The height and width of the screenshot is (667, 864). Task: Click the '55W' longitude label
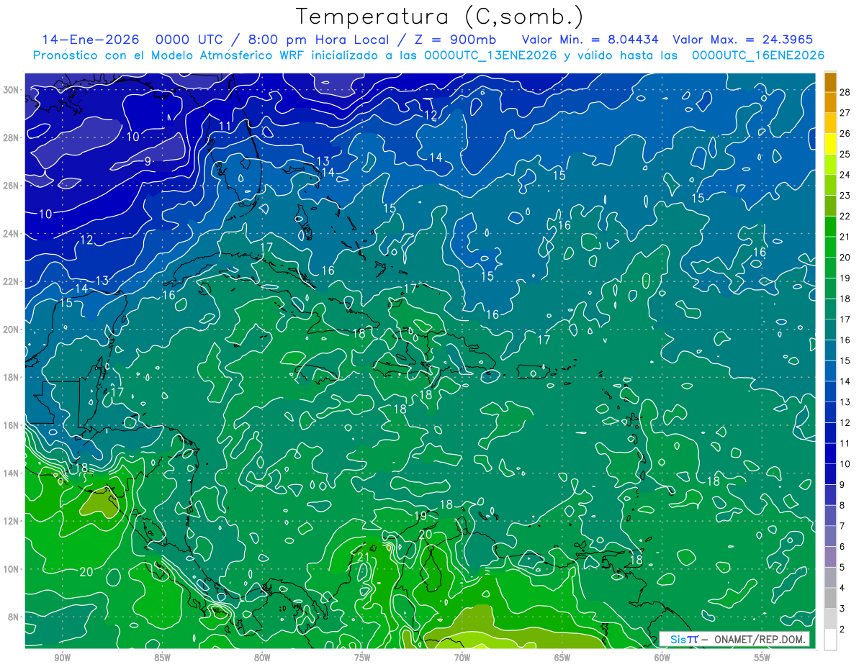762,657
